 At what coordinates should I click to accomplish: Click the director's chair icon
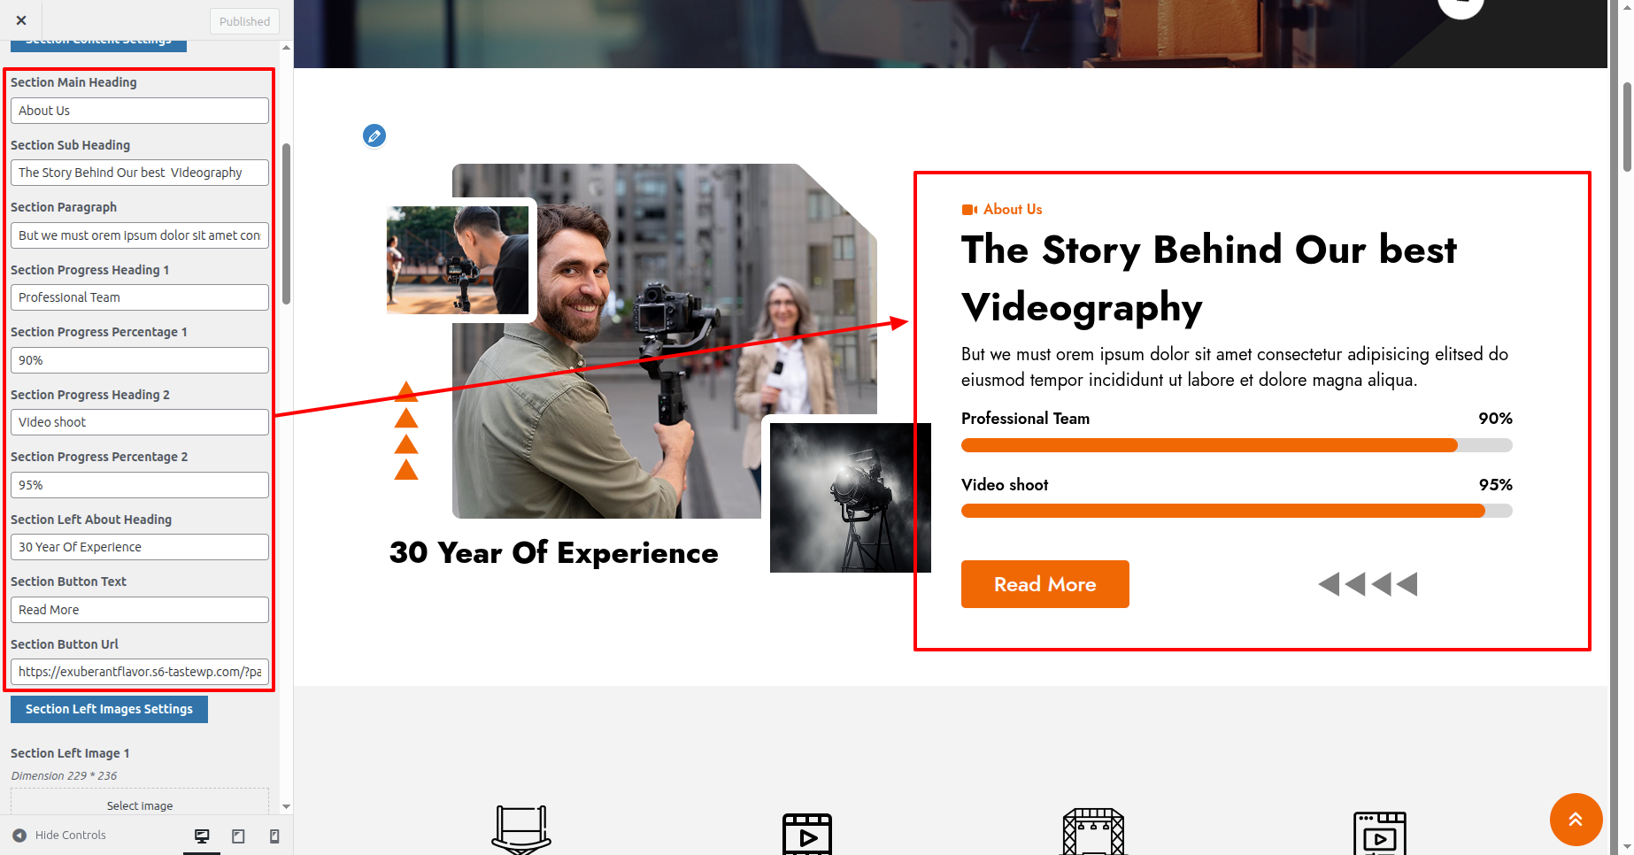tap(521, 829)
